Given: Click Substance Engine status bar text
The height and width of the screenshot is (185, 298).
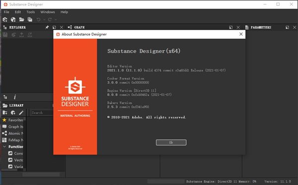Looking at the screenshot, I should pyautogui.click(x=221, y=182).
